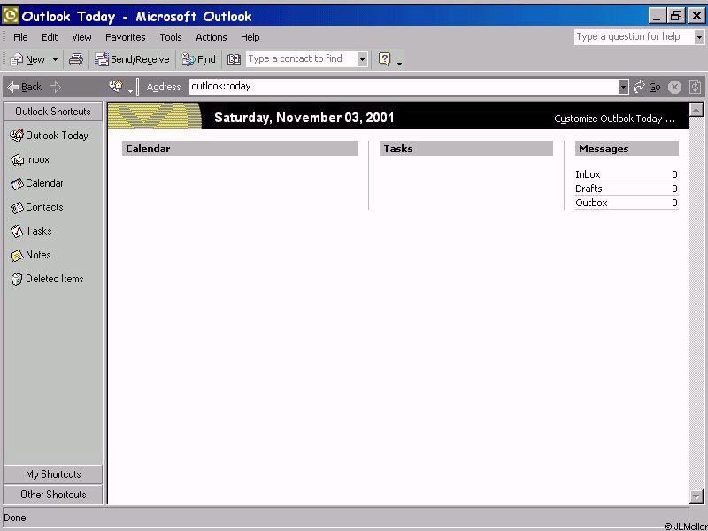Open the View menu
Screen dimensions: 708x531
coord(81,37)
